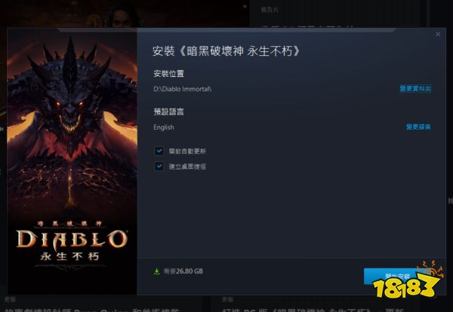The image size is (453, 312).
Task: Click the 26.80 GB required size text
Action: click(x=183, y=271)
